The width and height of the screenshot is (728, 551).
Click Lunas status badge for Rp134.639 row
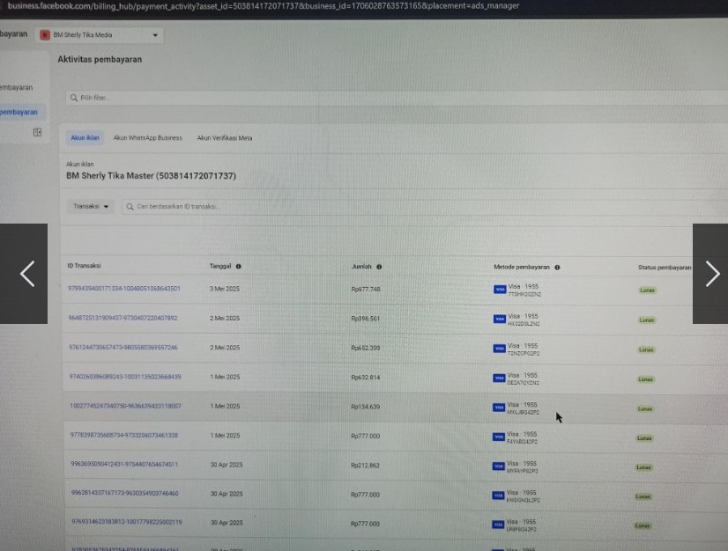pyautogui.click(x=645, y=408)
